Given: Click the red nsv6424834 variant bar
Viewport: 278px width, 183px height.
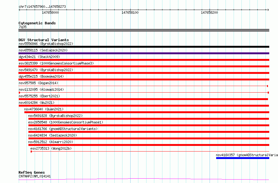Looking at the screenshot, I should pyautogui.click(x=149, y=138).
